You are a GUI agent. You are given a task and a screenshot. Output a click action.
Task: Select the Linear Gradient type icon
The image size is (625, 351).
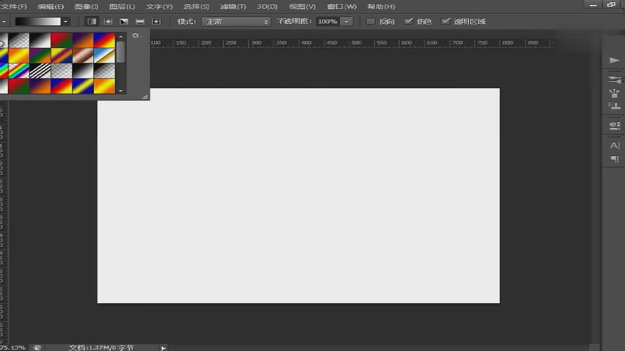[x=92, y=21]
